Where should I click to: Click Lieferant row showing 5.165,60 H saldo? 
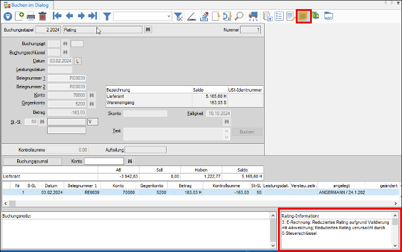pos(184,96)
